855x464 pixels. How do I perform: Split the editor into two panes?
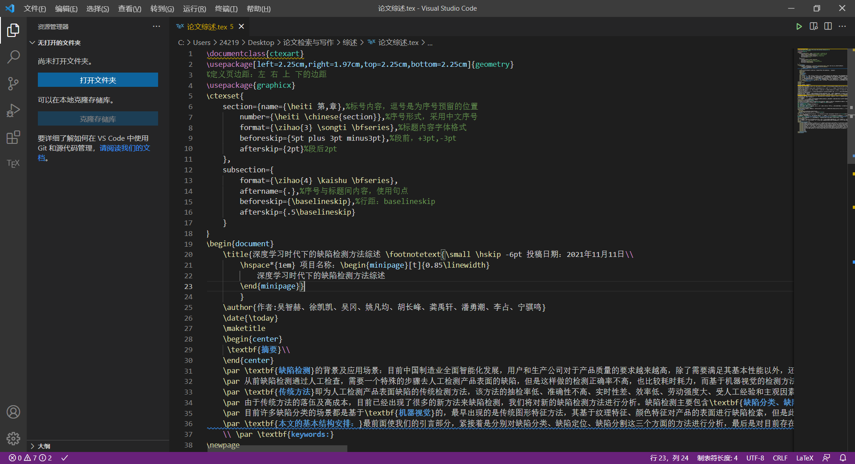tap(828, 26)
